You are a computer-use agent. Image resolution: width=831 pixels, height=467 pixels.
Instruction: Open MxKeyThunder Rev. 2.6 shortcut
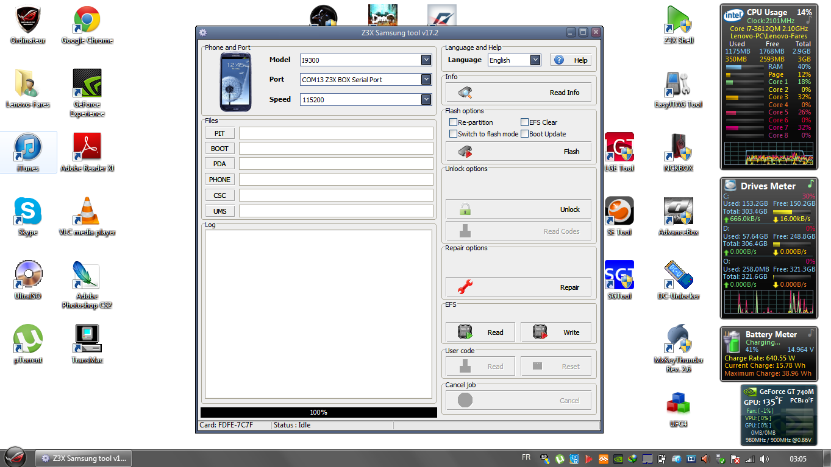pos(678,348)
